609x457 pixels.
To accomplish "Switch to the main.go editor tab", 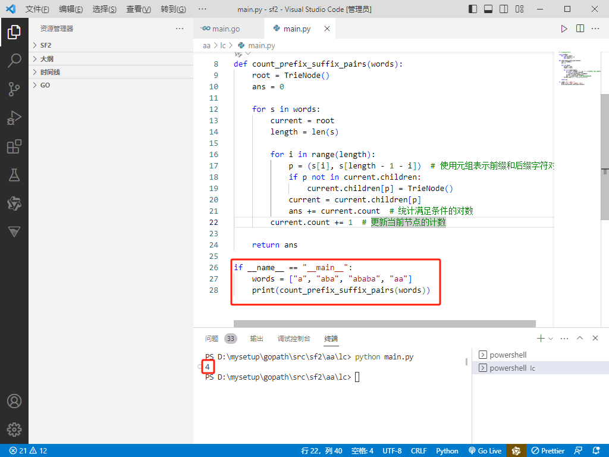I will point(228,29).
